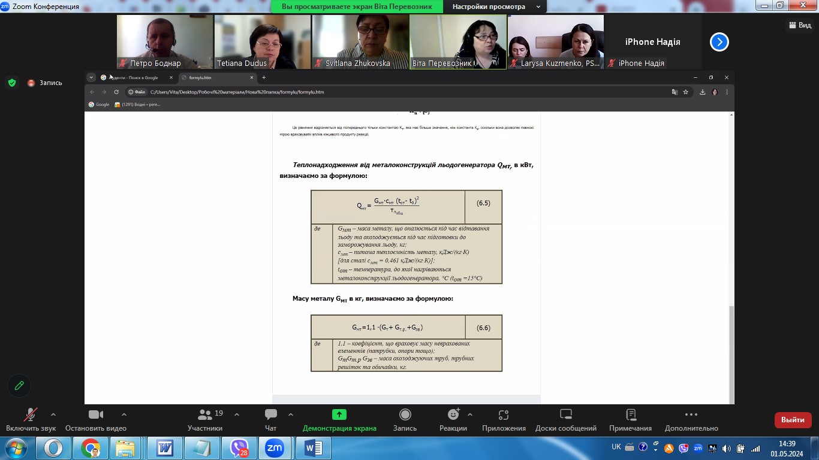Image resolution: width=819 pixels, height=460 pixels.
Task: Open the tab search dropdown arrow
Action: [91, 77]
